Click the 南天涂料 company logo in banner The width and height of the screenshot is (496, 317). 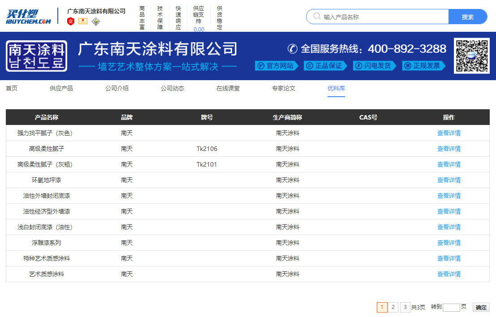point(36,56)
